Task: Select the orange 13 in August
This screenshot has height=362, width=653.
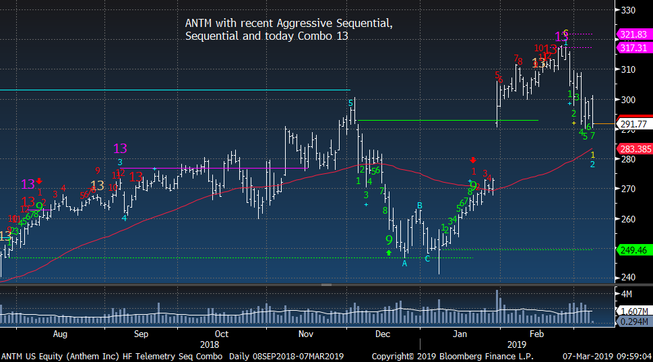Action: click(x=97, y=185)
